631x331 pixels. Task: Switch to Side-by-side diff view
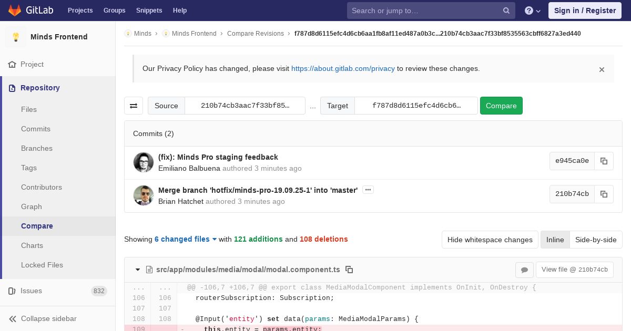(x=596, y=240)
